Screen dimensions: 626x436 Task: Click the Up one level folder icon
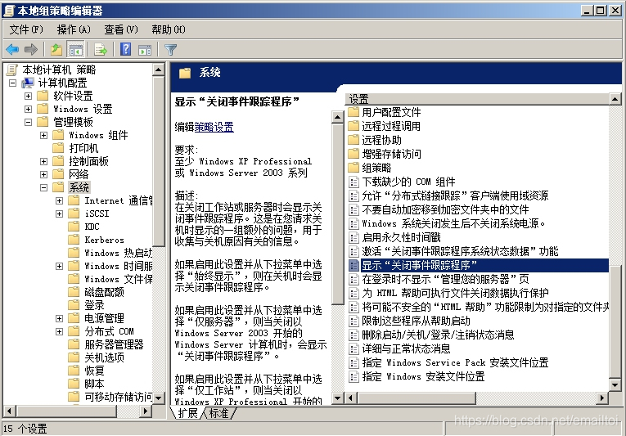pos(56,50)
